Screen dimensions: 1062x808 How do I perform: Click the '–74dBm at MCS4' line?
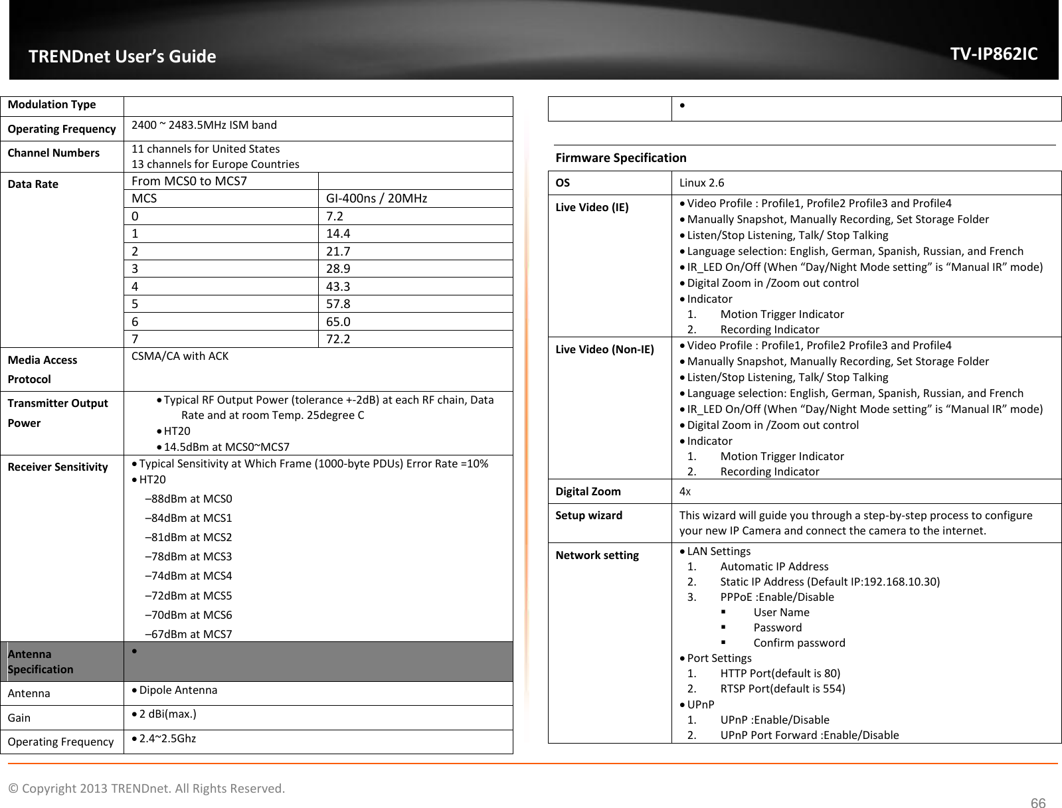click(189, 576)
